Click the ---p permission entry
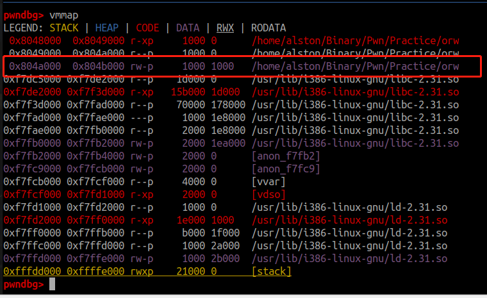This screenshot has width=487, height=298. tap(142, 117)
